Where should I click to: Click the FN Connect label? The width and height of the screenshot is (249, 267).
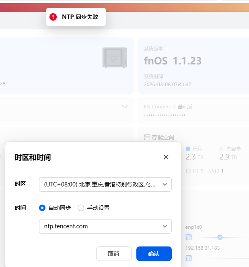157,107
